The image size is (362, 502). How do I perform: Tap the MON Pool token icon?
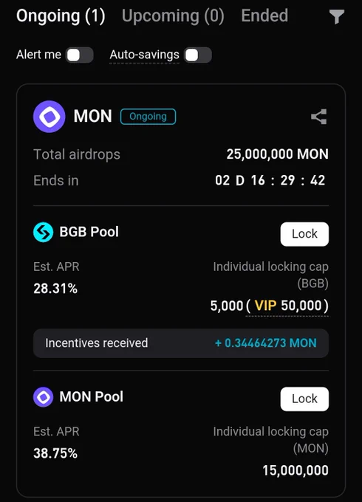point(44,397)
